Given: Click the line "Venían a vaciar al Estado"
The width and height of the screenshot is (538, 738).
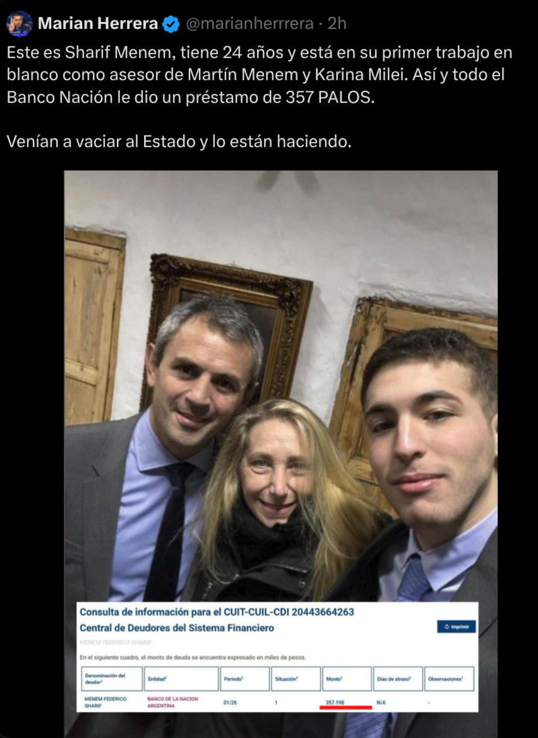Looking at the screenshot, I should 179,141.
